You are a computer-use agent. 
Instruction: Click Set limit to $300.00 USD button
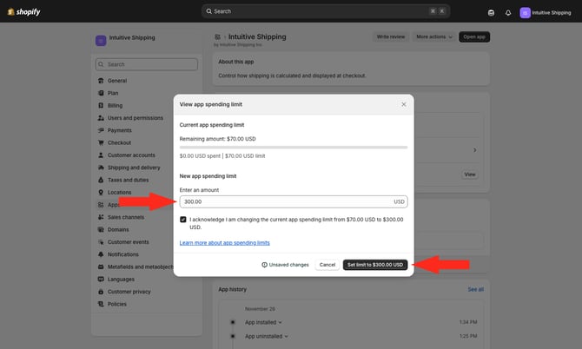point(375,265)
